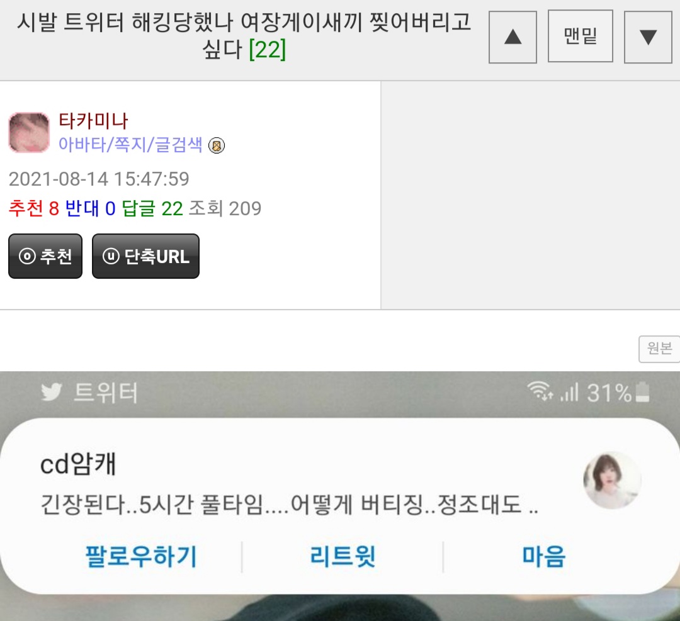680x621 pixels.
Task: Open the cd암캐 notification title
Action: (78, 464)
